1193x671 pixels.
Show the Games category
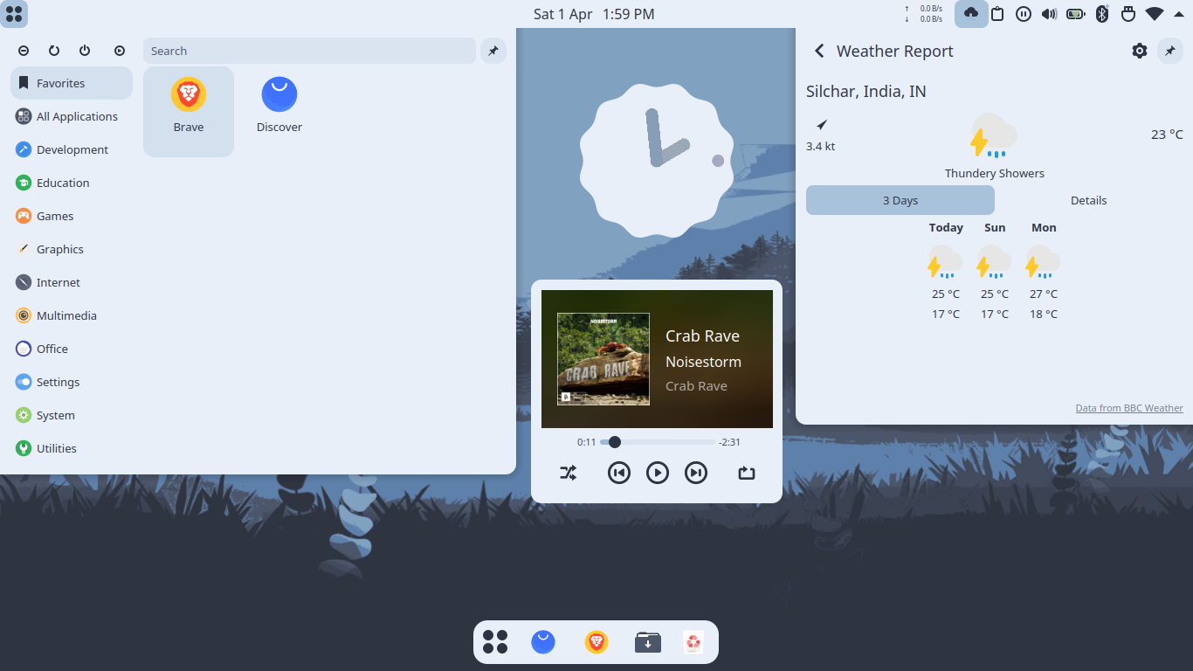(72, 216)
